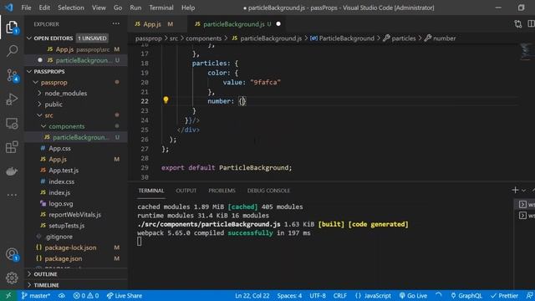Open the File menu
535x301 pixels.
[x=26, y=8]
